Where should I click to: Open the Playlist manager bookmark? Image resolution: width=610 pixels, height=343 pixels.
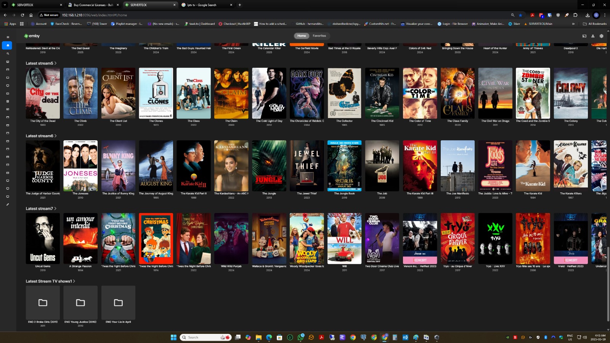tap(127, 24)
